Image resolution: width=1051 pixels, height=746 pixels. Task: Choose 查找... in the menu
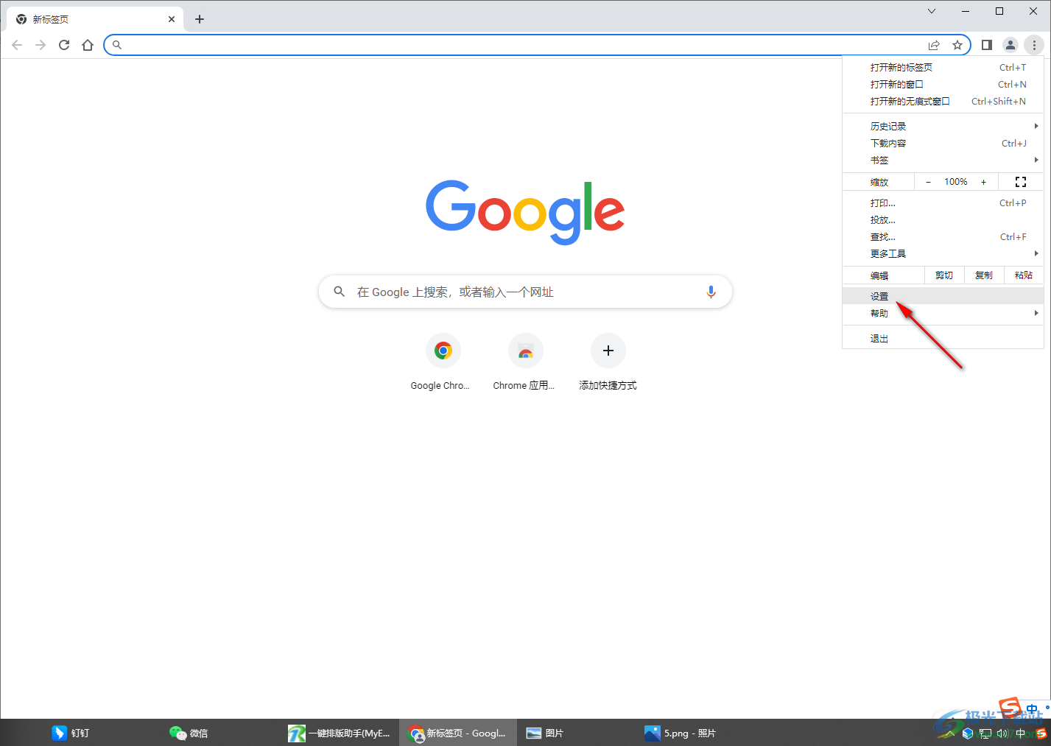coord(943,236)
